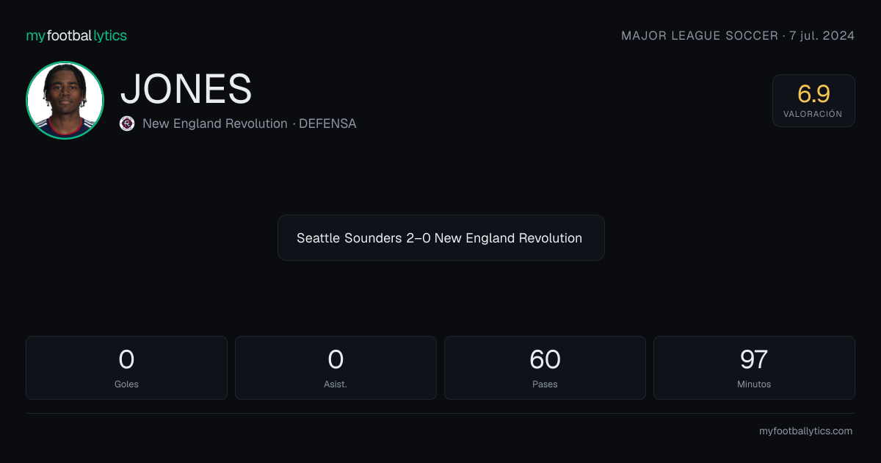Click the myfootballytics logo

point(76,35)
